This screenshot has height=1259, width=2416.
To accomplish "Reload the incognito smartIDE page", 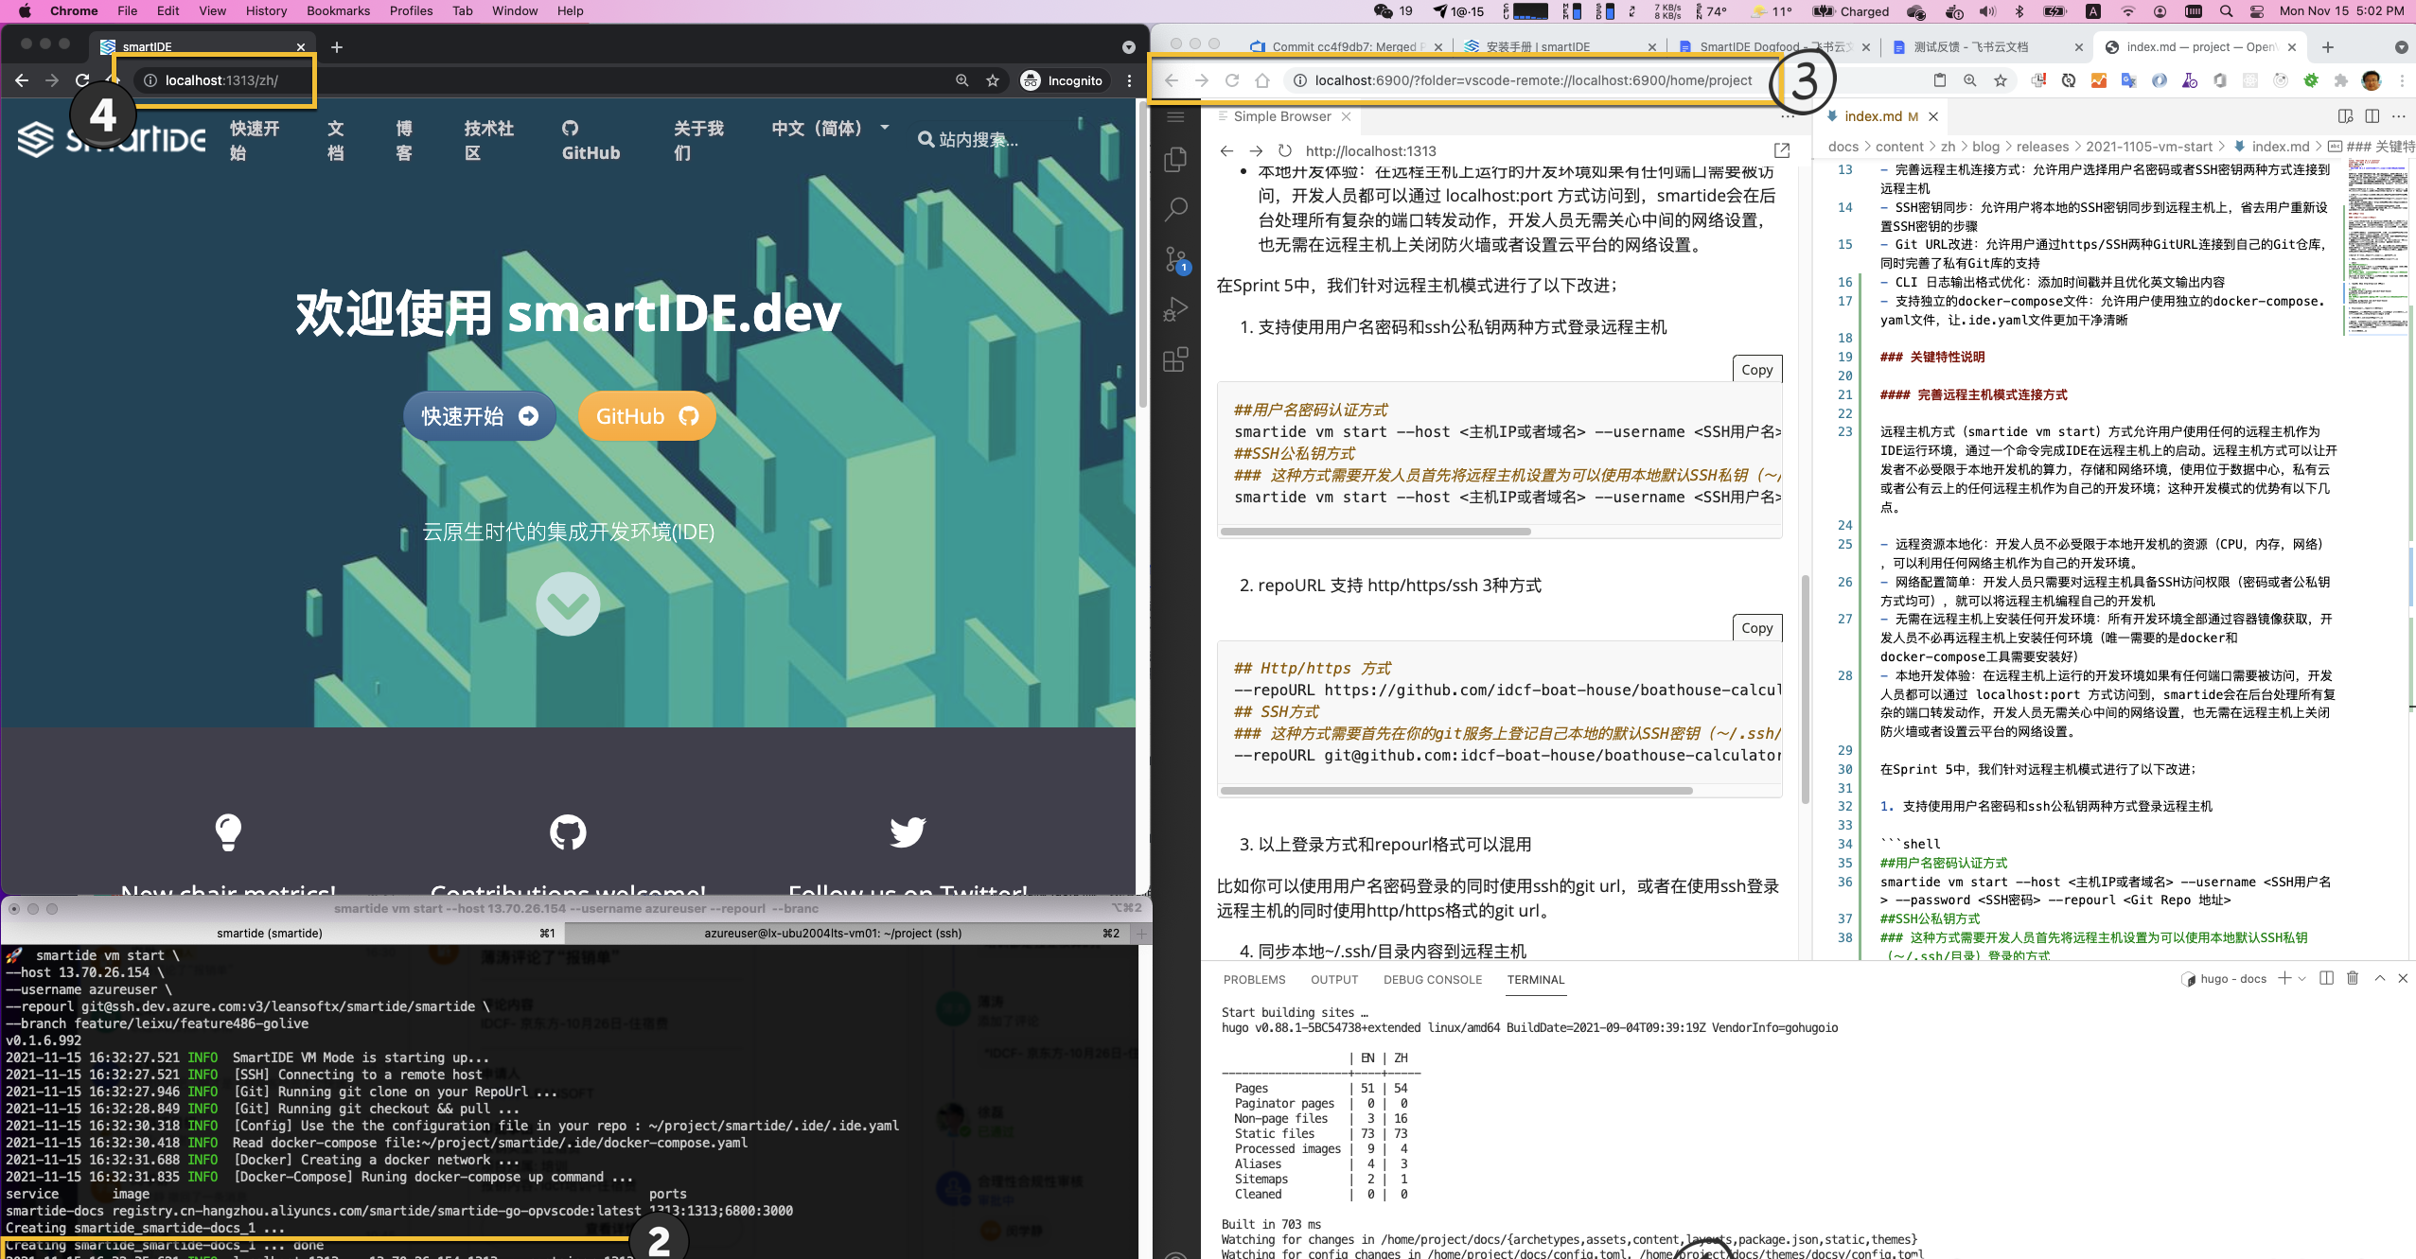I will 82,80.
